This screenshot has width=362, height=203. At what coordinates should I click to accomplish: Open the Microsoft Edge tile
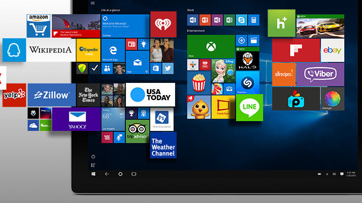(113, 50)
